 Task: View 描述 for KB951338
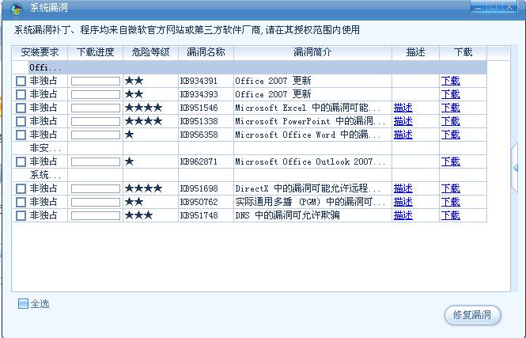[403, 121]
